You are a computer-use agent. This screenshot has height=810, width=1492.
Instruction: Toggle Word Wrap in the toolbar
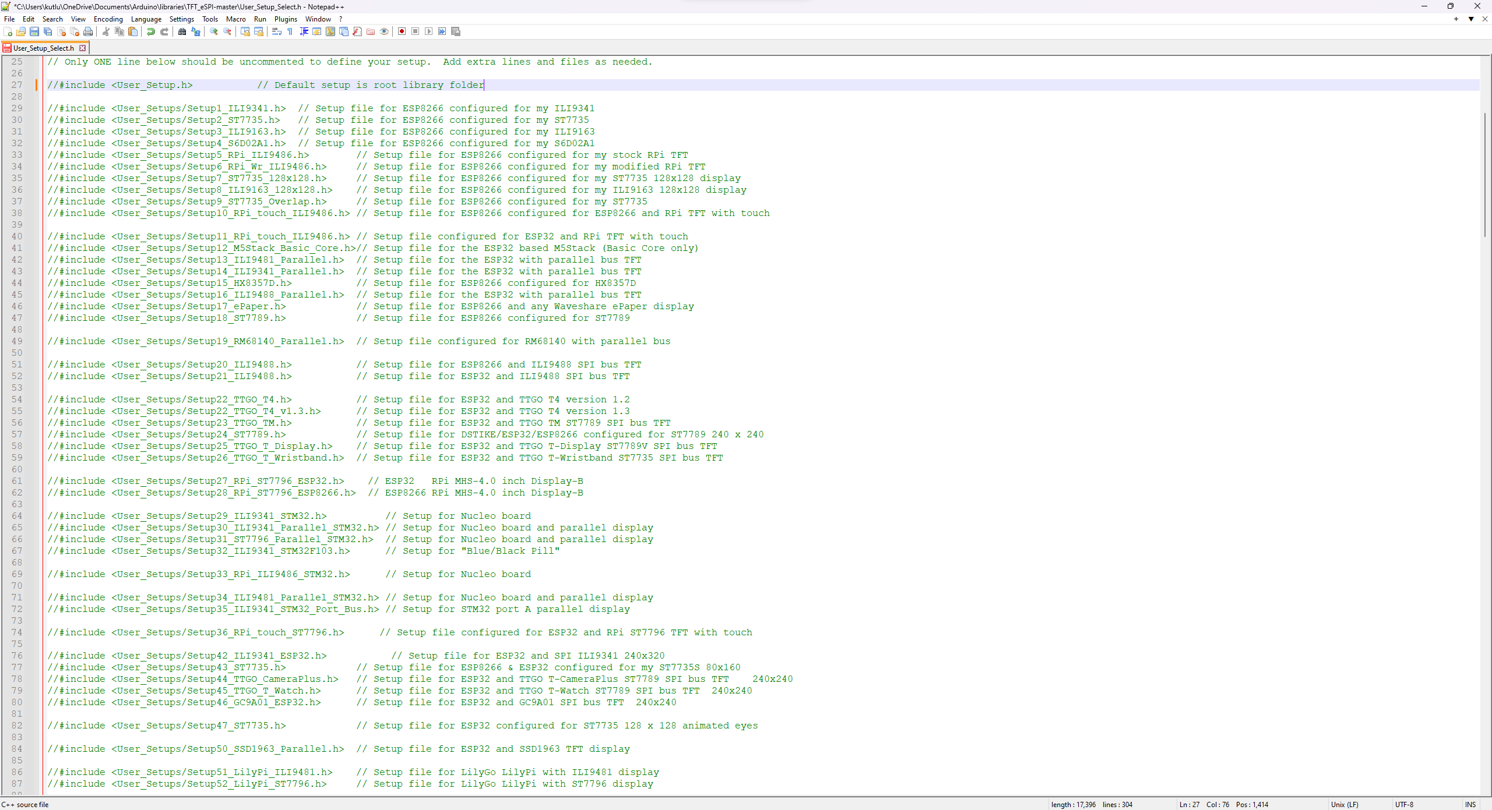pos(277,31)
